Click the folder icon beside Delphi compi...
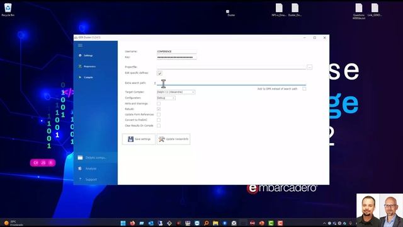The image size is (403, 227). tap(80, 158)
